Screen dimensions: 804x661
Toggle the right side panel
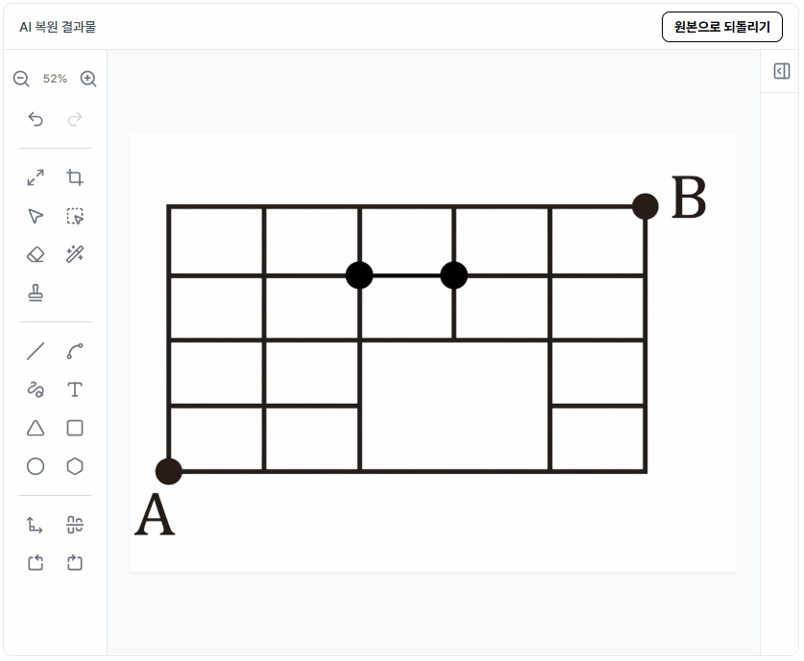(x=782, y=72)
